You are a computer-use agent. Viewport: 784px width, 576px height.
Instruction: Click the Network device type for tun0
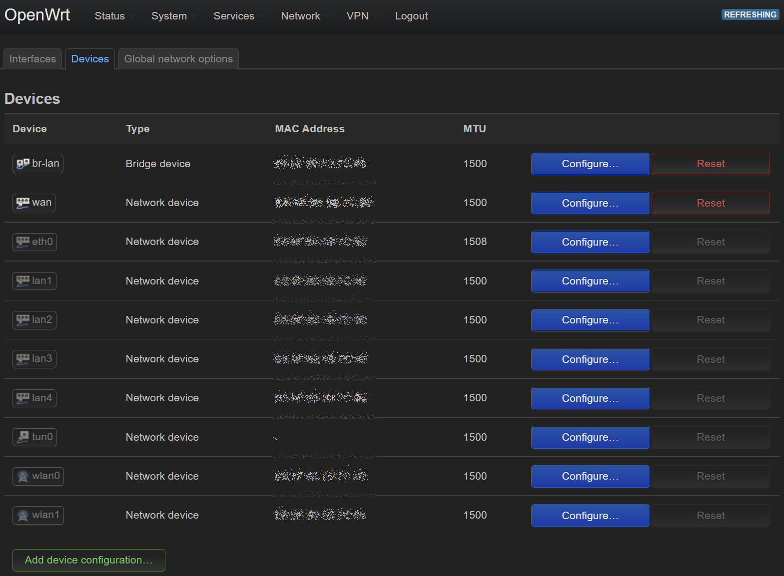click(x=162, y=437)
